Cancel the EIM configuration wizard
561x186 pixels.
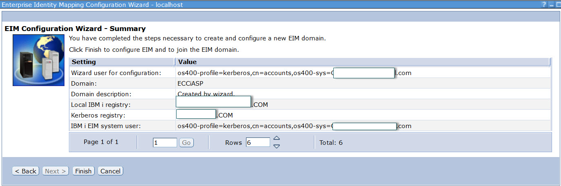point(110,171)
